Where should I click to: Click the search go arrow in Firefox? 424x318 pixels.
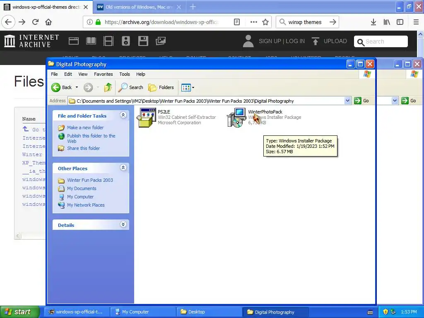pyautogui.click(x=333, y=22)
